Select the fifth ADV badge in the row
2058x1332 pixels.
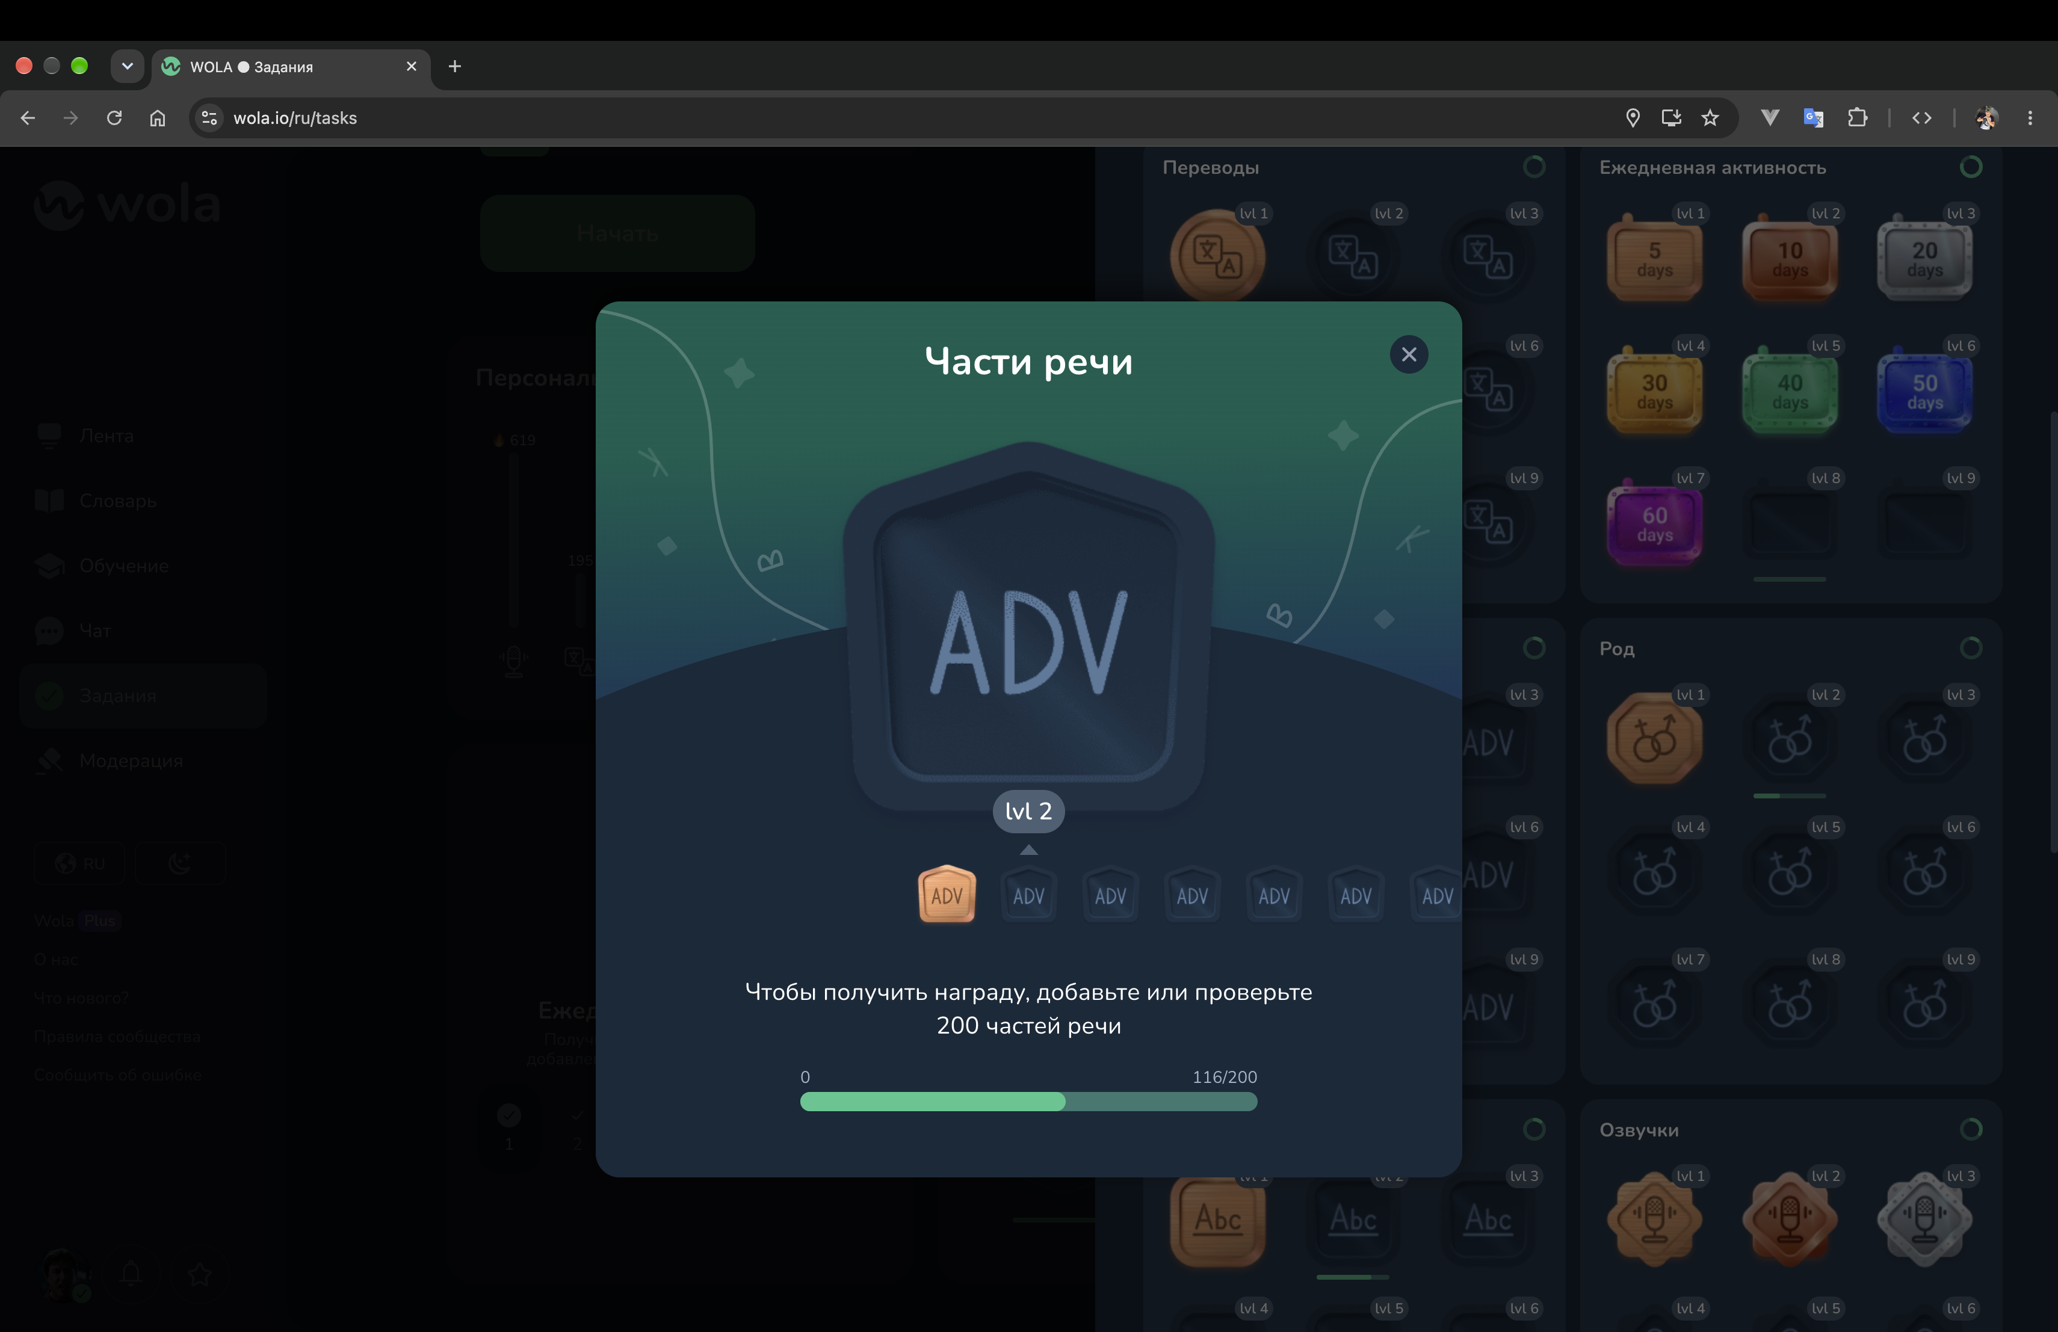tap(1274, 894)
